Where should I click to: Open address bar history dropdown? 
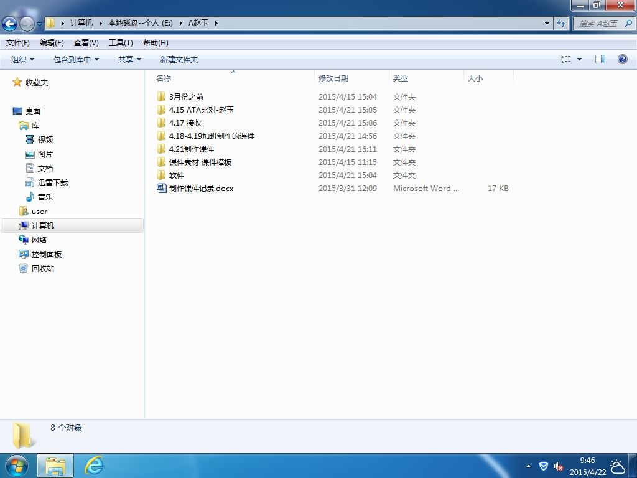click(547, 24)
